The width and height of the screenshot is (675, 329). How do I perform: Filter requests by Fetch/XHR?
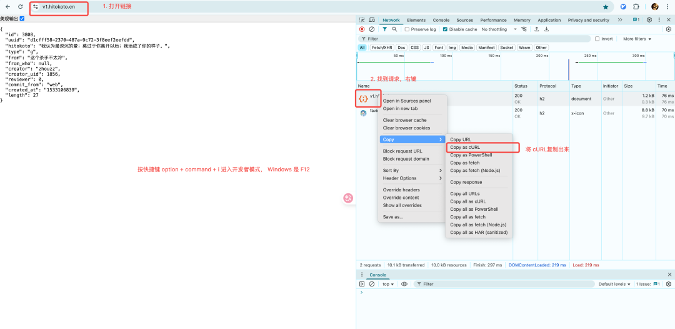(381, 48)
